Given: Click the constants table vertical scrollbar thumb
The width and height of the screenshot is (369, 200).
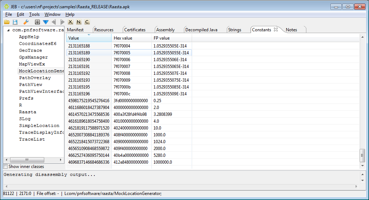Looking at the screenshot, I should coord(363,155).
